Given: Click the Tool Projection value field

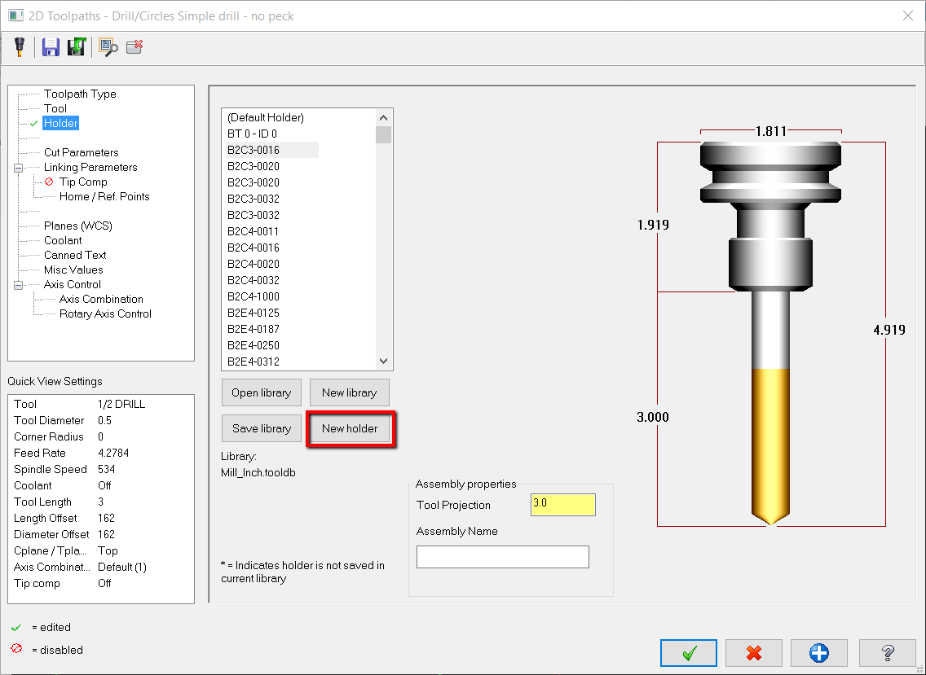Looking at the screenshot, I should coord(562,505).
